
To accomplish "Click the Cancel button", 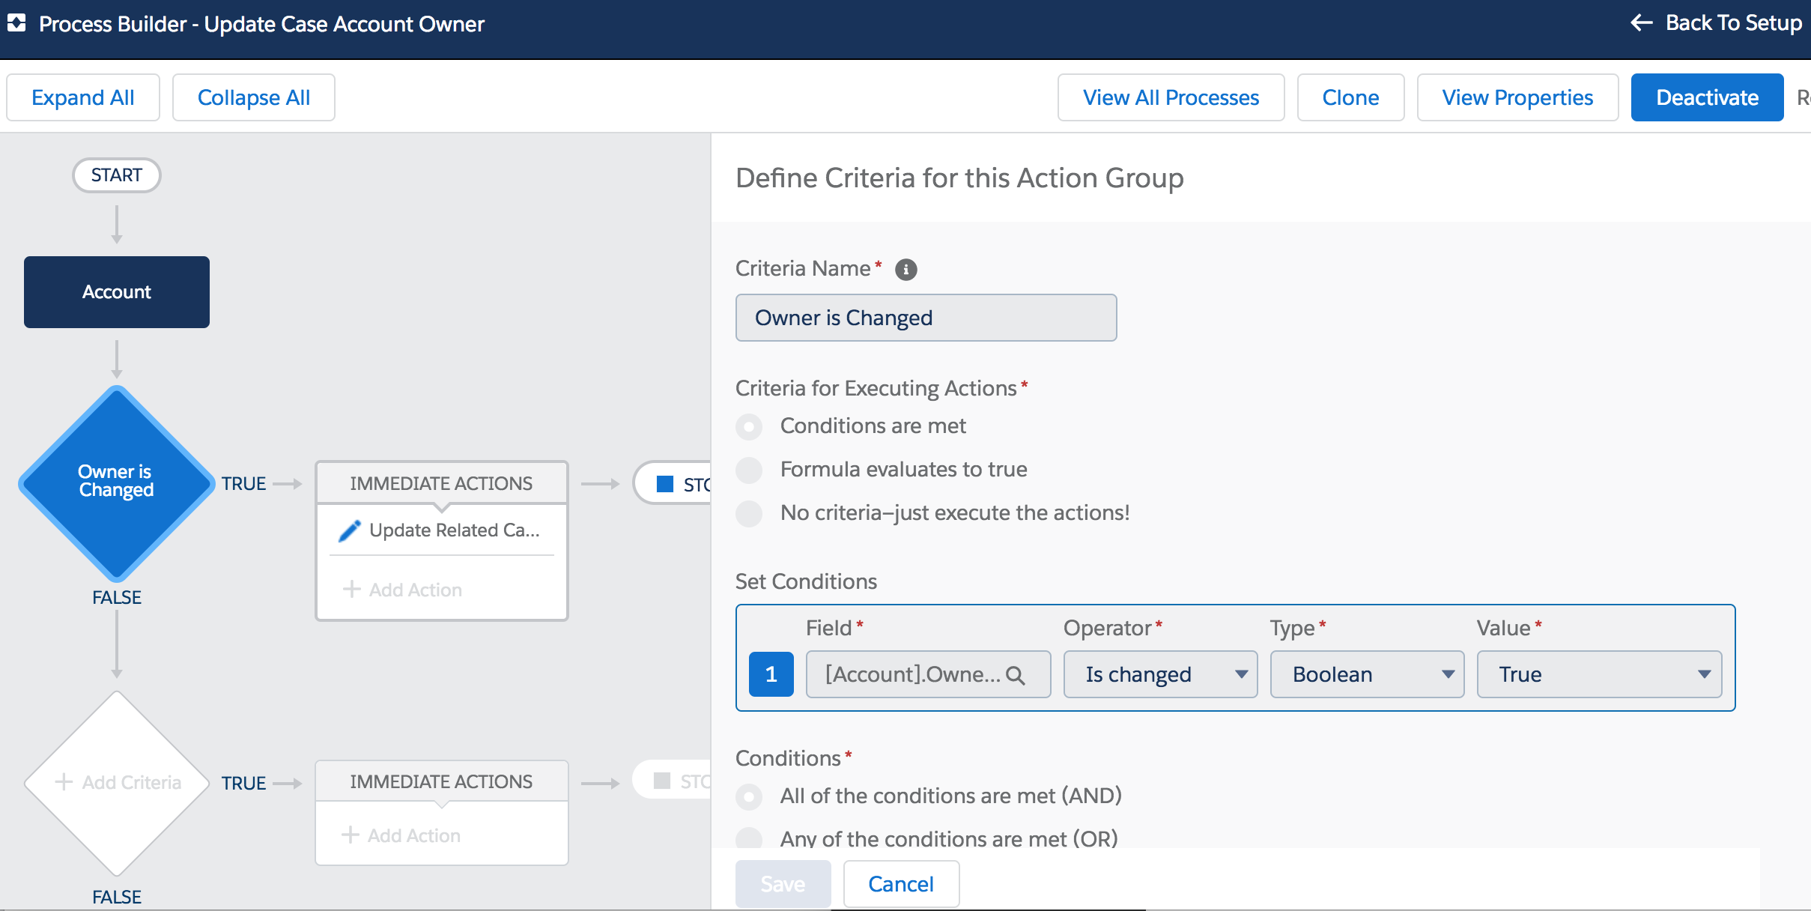I will 900,884.
